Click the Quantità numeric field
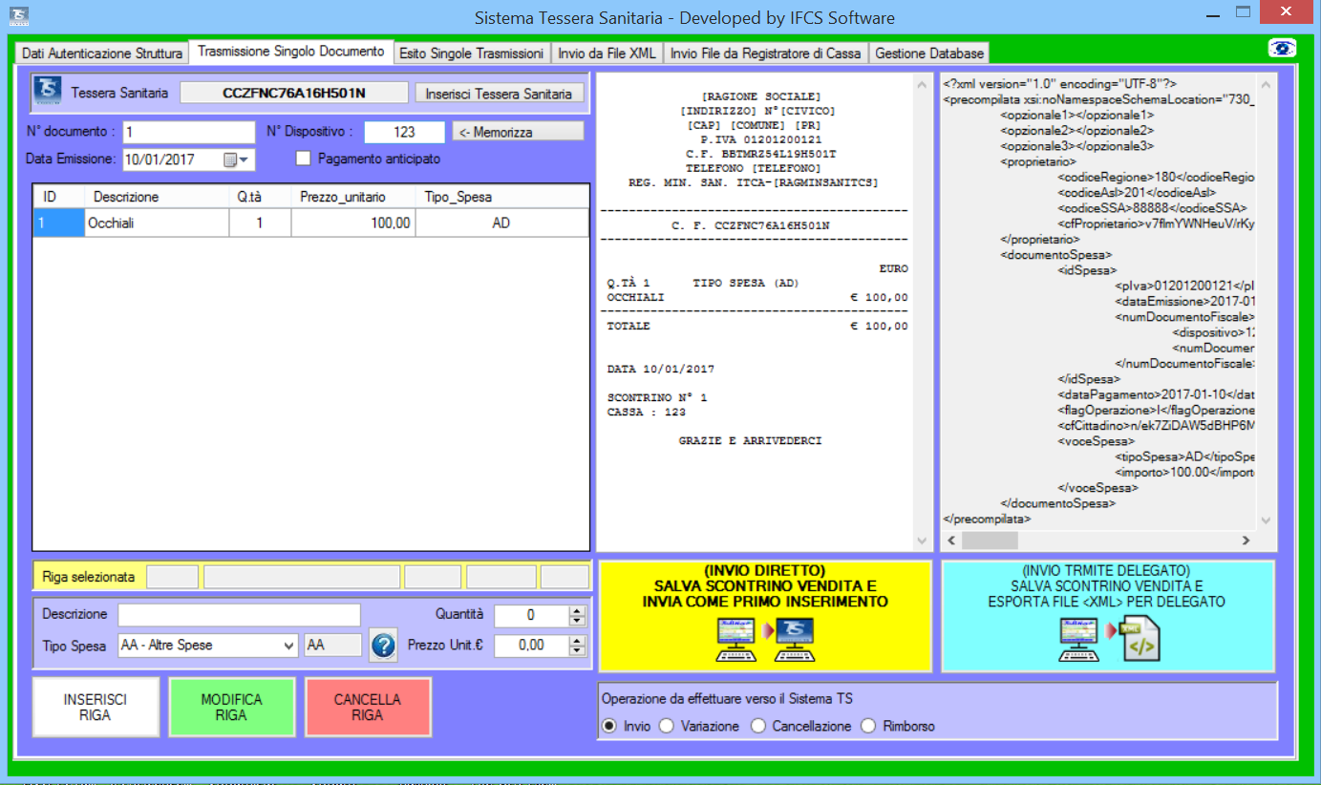This screenshot has width=1321, height=785. tap(531, 615)
